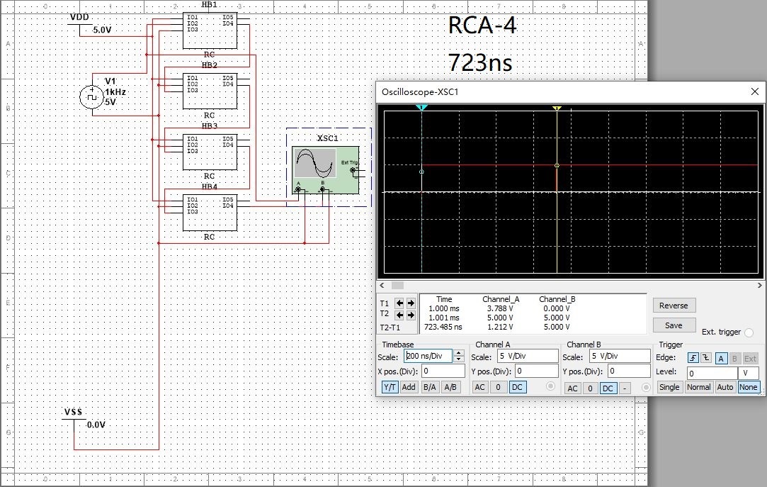Select the V1 clock source symbol

tap(92, 96)
